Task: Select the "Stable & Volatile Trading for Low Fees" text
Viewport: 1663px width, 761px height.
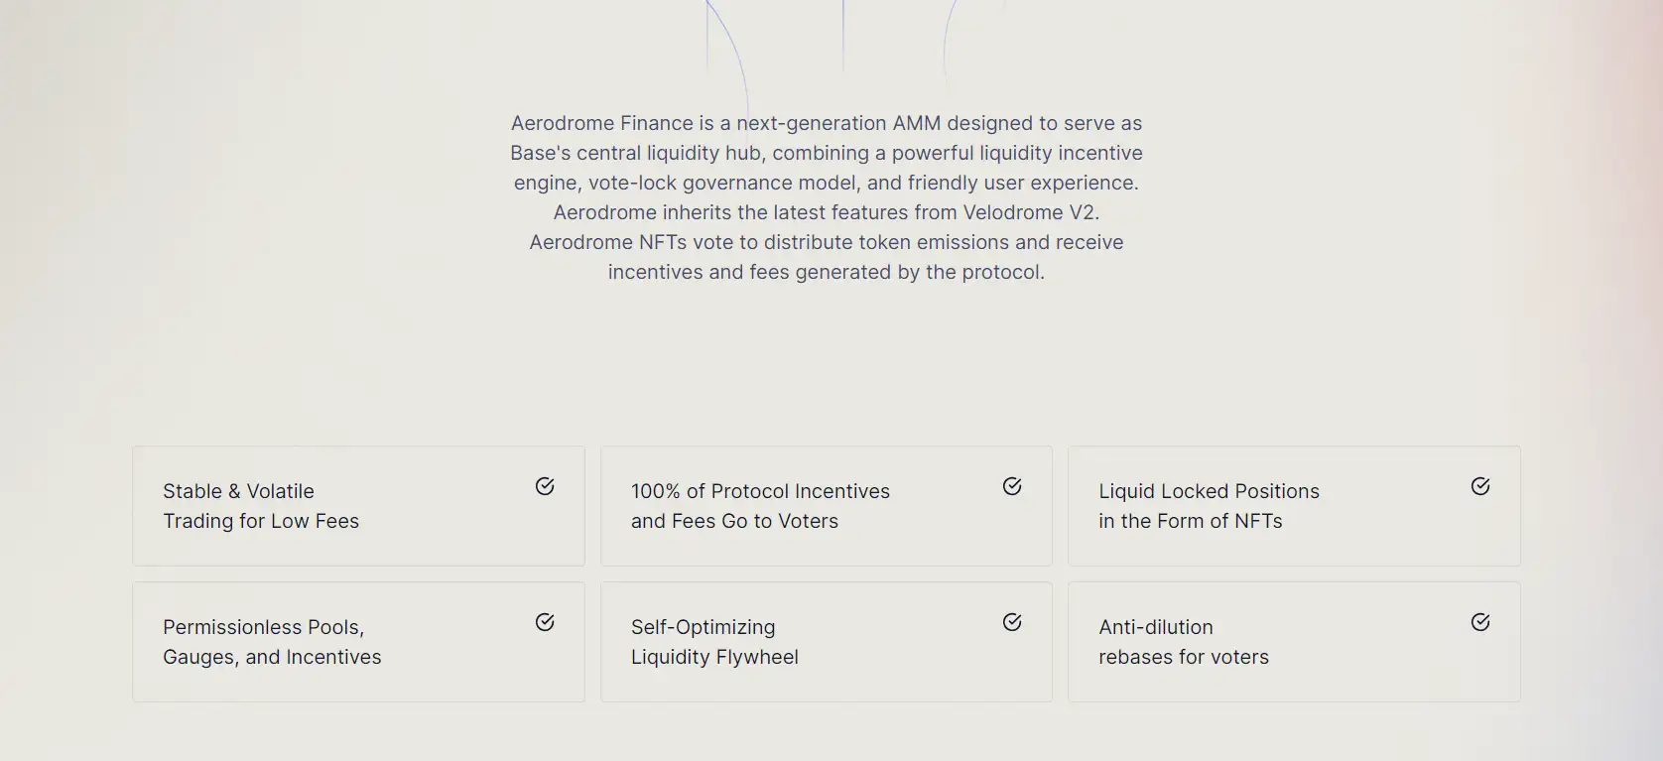Action: click(261, 506)
